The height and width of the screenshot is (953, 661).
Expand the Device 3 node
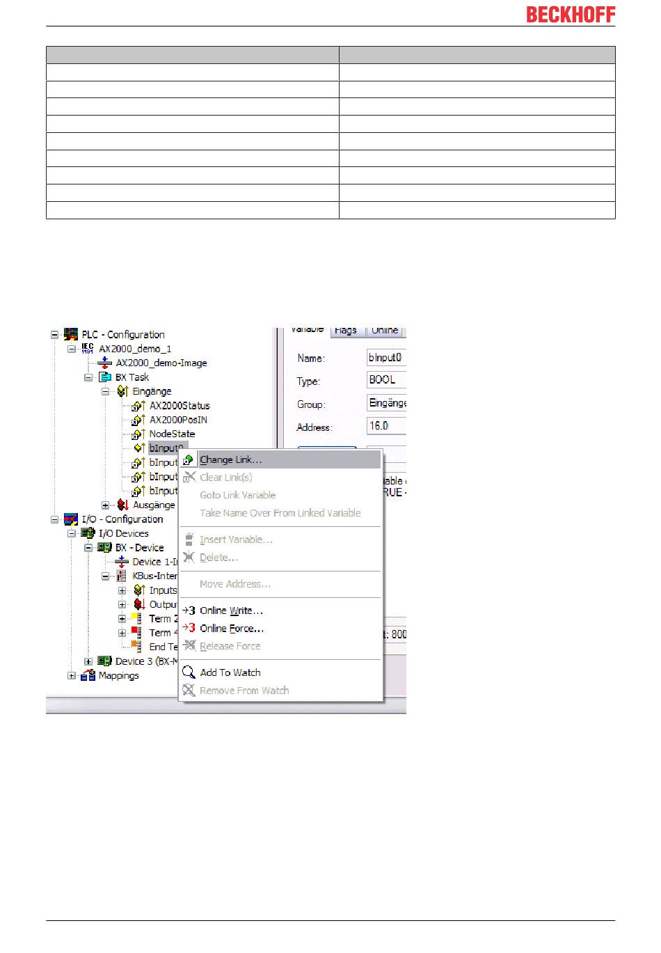pos(88,661)
